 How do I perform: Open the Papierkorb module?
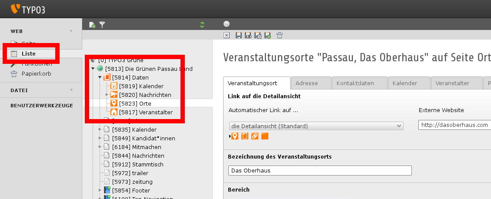pos(36,73)
